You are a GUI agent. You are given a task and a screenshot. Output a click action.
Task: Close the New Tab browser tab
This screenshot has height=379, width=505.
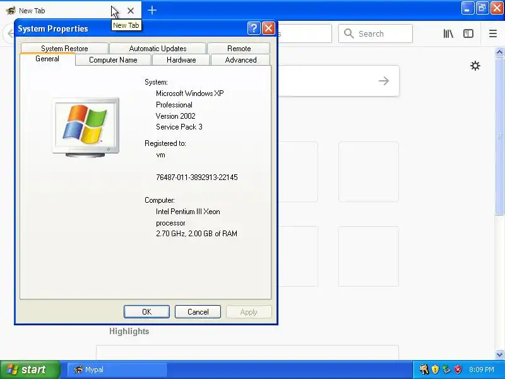[x=131, y=11]
